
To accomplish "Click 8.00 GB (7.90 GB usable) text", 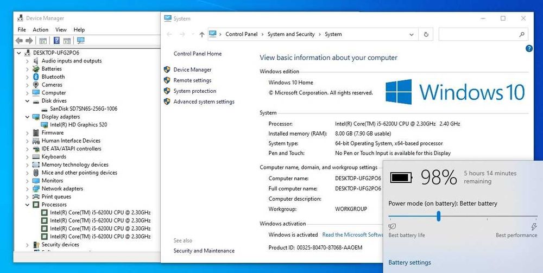I will [x=363, y=134].
